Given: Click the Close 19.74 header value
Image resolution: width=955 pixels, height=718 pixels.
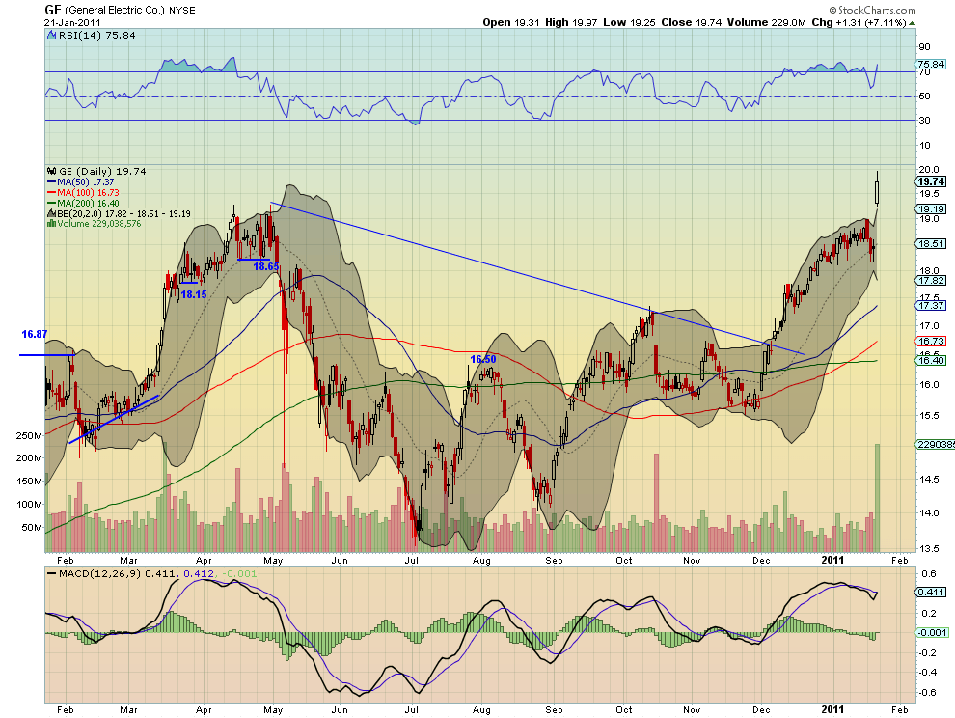Looking at the screenshot, I should coord(692,22).
